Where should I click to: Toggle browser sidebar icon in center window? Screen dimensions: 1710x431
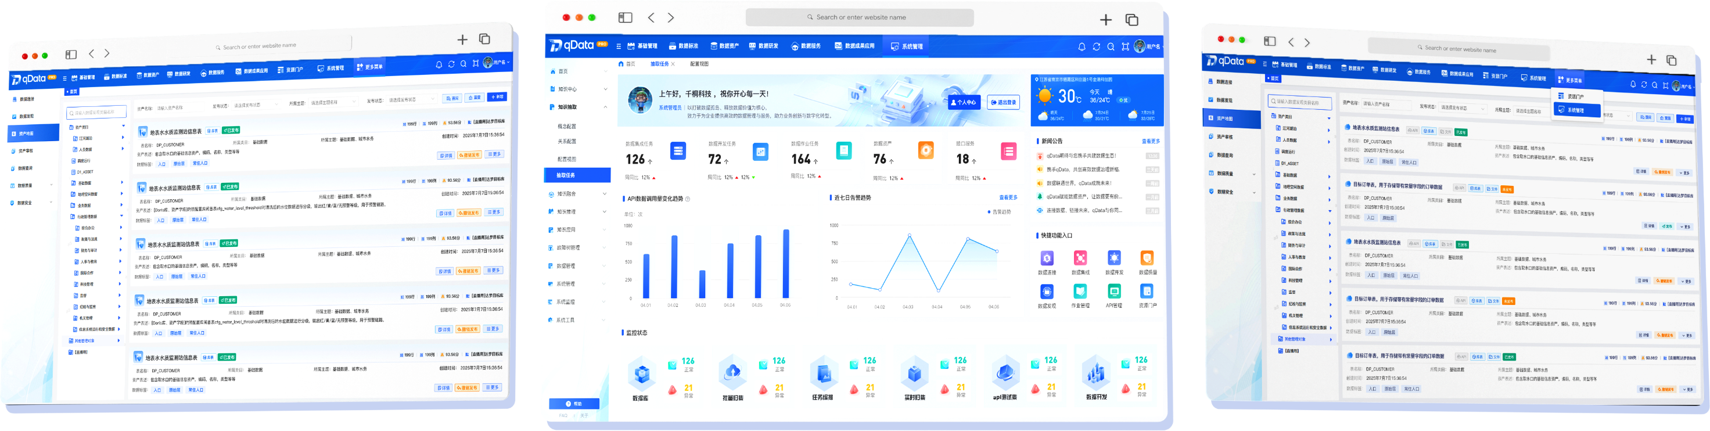click(626, 18)
